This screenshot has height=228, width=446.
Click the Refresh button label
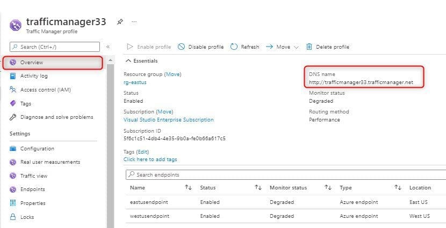pyautogui.click(x=250, y=47)
